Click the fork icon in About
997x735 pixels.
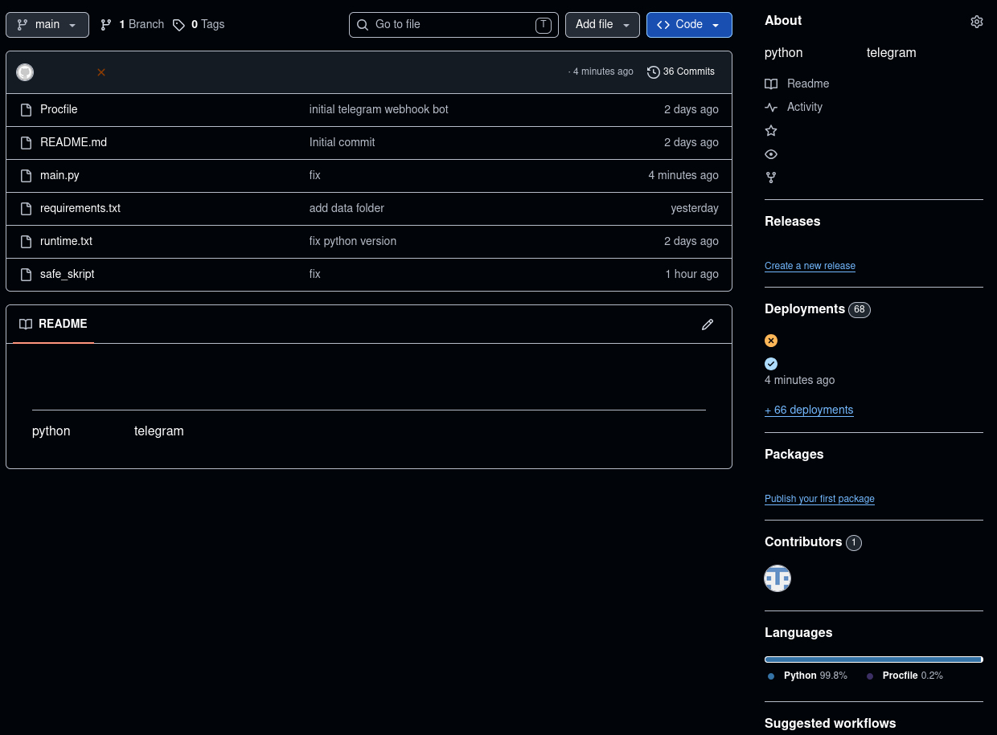[x=771, y=178]
